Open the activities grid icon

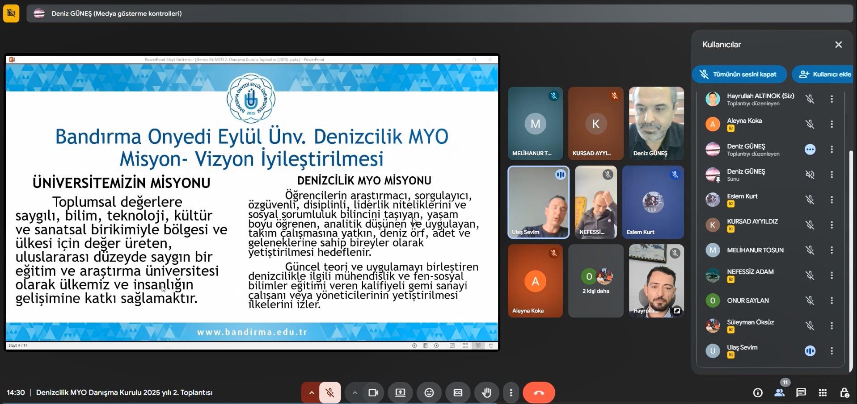[823, 392]
